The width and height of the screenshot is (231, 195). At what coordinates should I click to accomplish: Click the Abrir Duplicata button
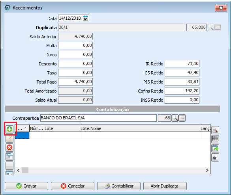click(x=165, y=186)
